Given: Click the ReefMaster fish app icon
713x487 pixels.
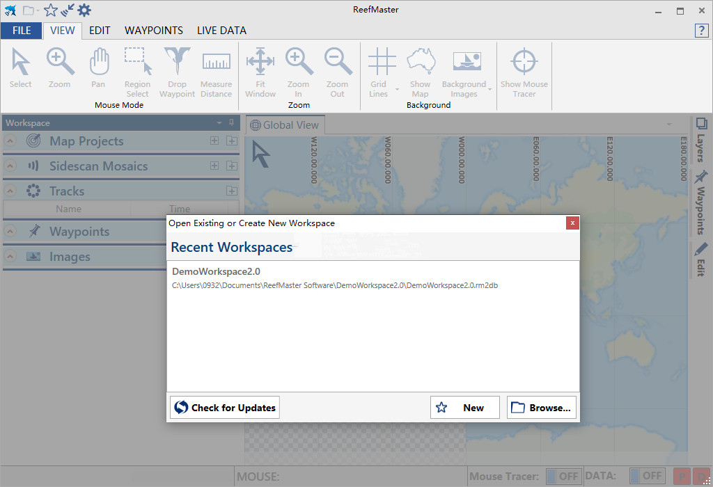Looking at the screenshot, I should click(10, 10).
